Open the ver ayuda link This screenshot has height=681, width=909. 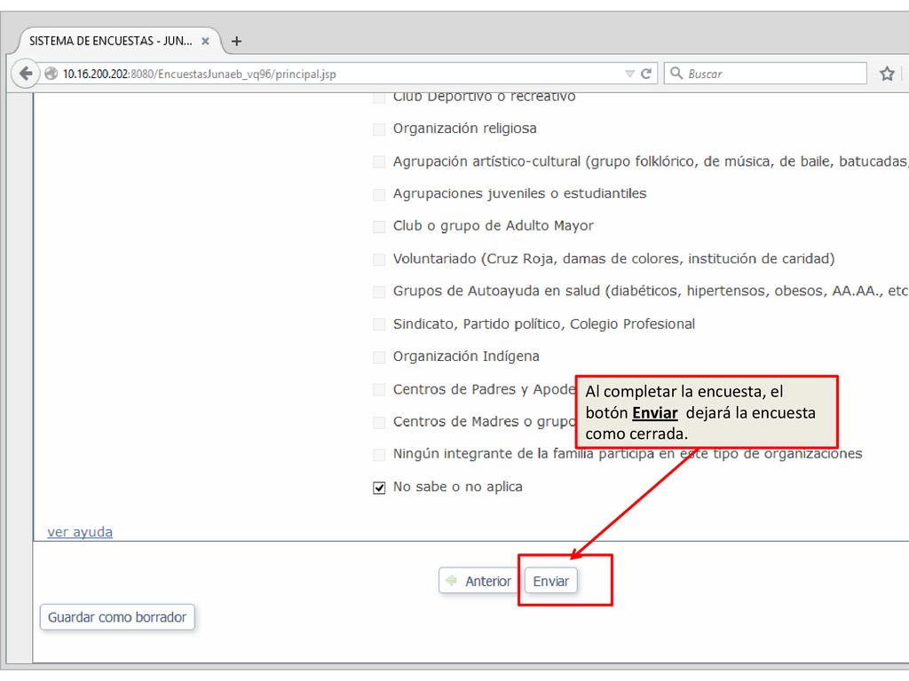tap(80, 532)
